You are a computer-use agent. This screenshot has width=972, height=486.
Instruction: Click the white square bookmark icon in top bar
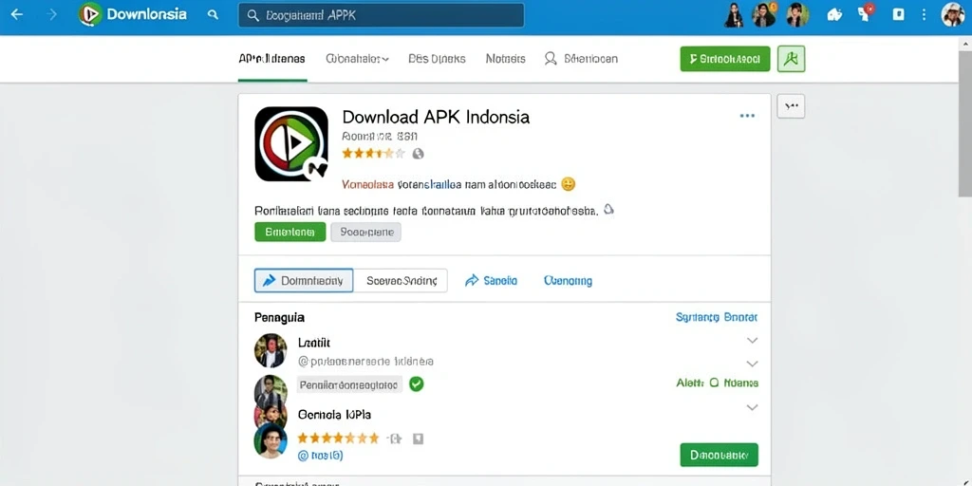898,14
